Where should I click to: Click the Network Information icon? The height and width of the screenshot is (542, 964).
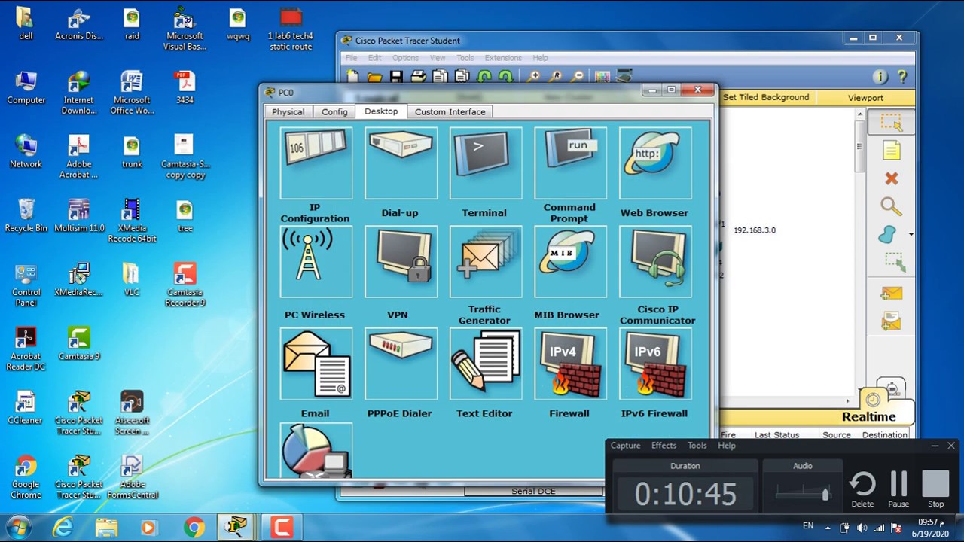[880, 76]
